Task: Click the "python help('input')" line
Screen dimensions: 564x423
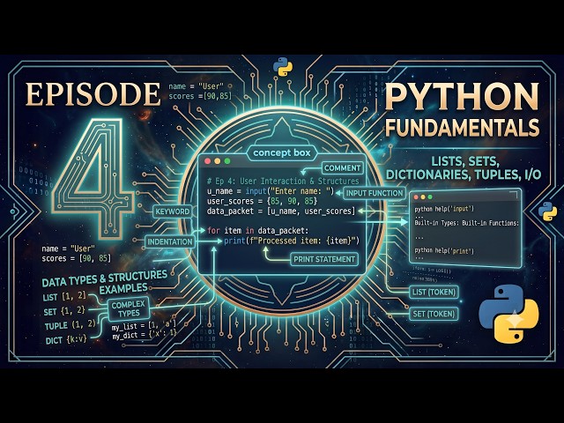Action: [444, 209]
